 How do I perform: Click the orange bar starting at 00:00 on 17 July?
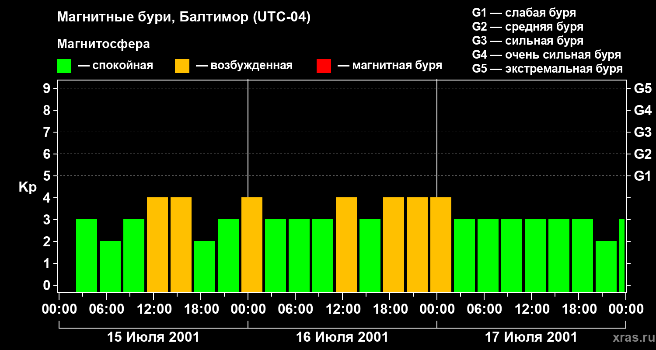[441, 245]
